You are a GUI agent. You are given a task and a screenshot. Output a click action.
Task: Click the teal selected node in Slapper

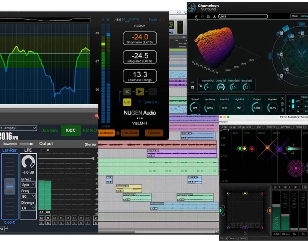289,149
